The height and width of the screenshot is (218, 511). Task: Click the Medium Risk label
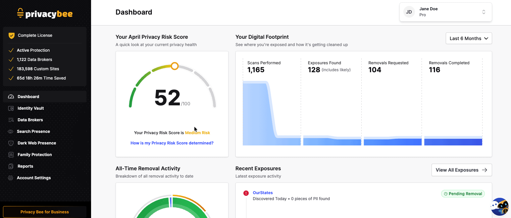click(x=197, y=133)
